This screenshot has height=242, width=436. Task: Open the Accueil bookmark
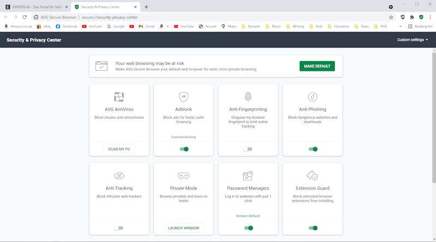pyautogui.click(x=208, y=26)
